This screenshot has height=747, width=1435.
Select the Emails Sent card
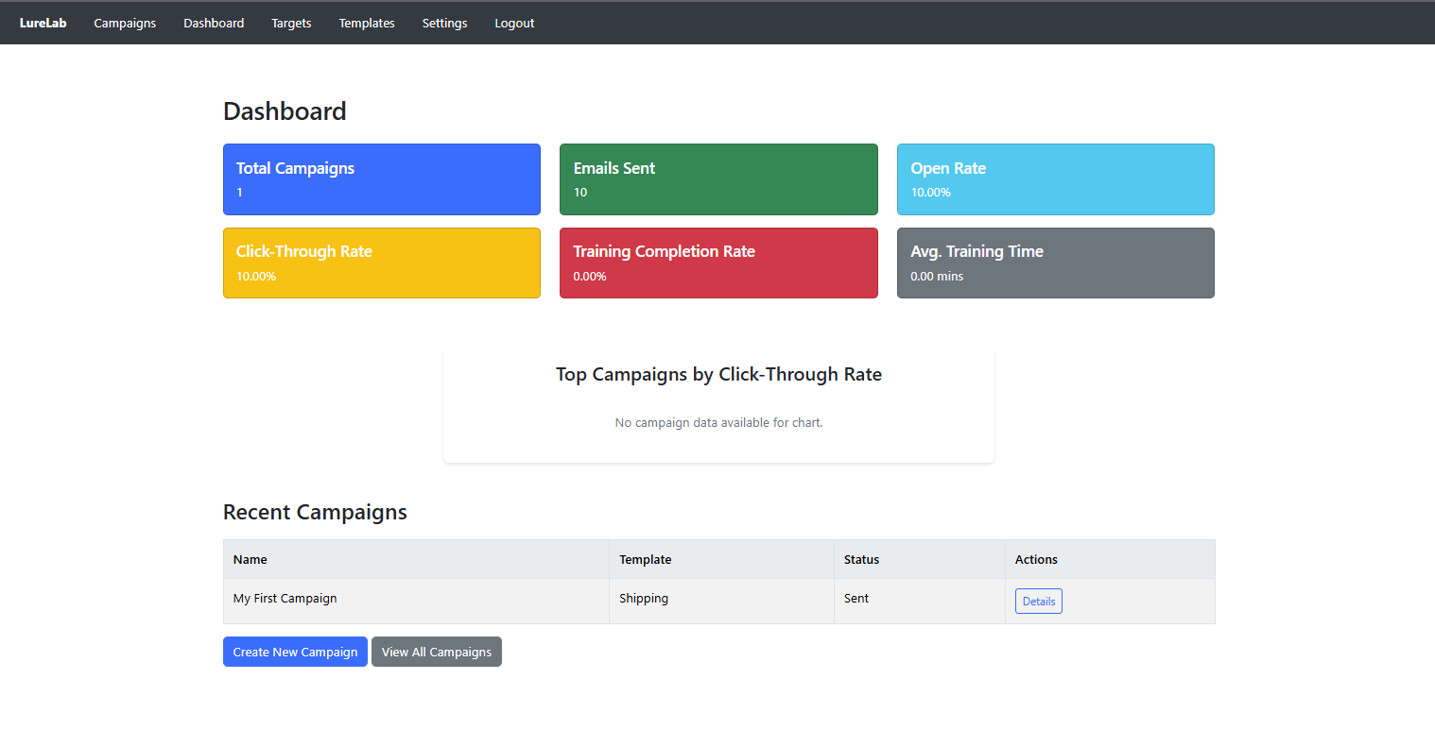point(718,179)
